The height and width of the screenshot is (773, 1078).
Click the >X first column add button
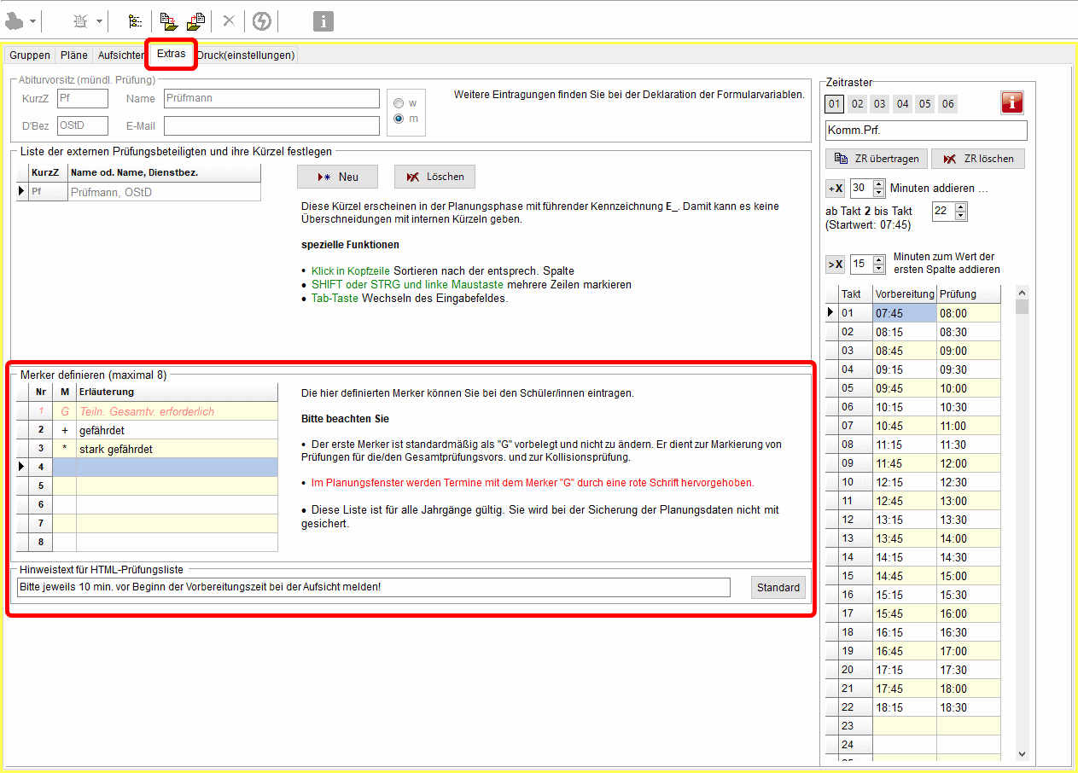point(835,264)
